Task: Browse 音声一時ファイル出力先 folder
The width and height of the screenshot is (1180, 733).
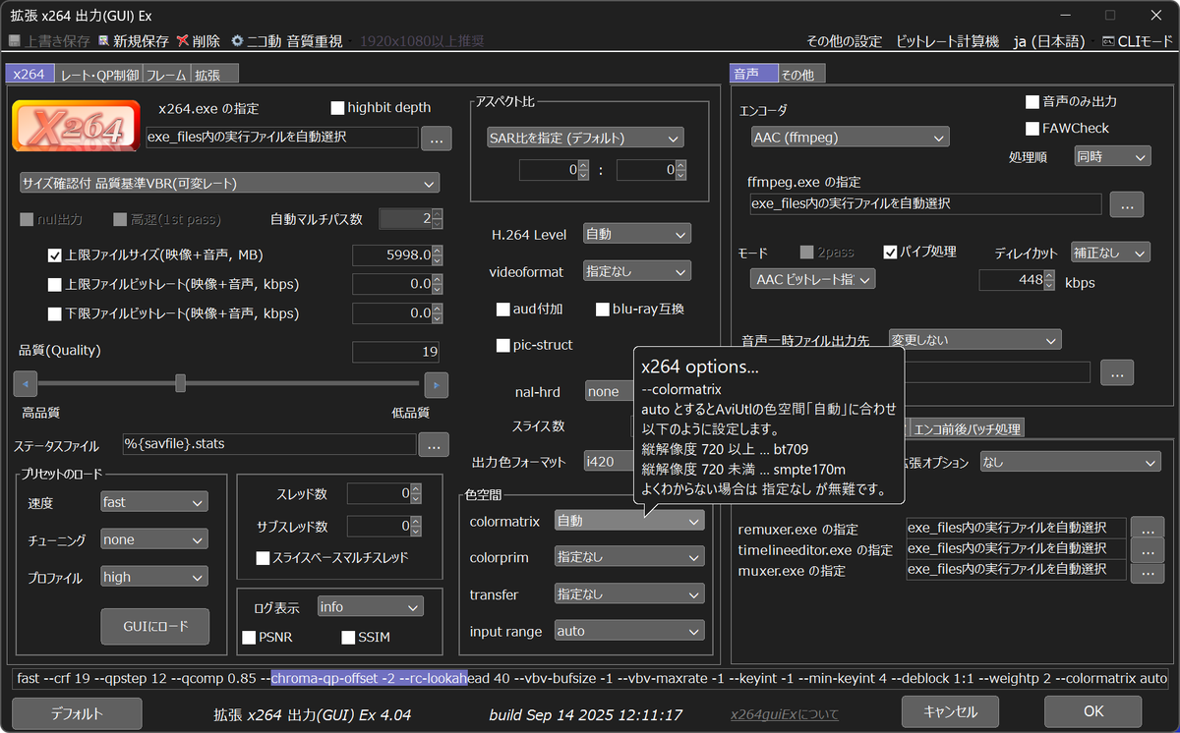Action: pyautogui.click(x=1117, y=372)
